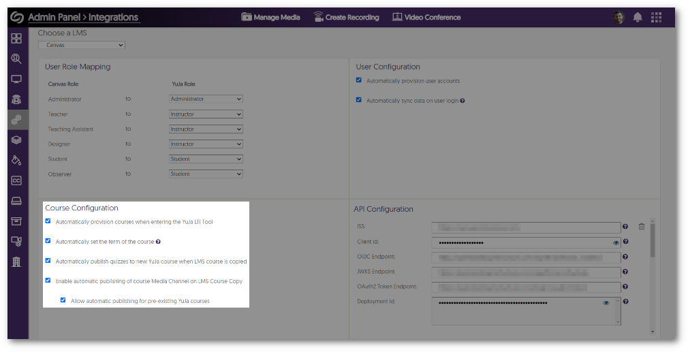Click the OAuth2 Token Endpoint field
688x352 pixels.
(526, 287)
